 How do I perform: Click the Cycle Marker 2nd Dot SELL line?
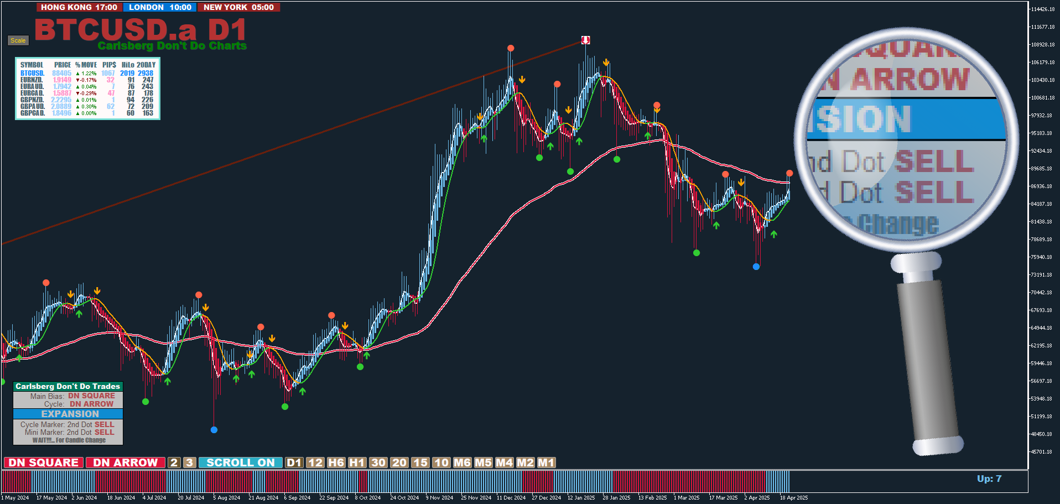point(67,424)
